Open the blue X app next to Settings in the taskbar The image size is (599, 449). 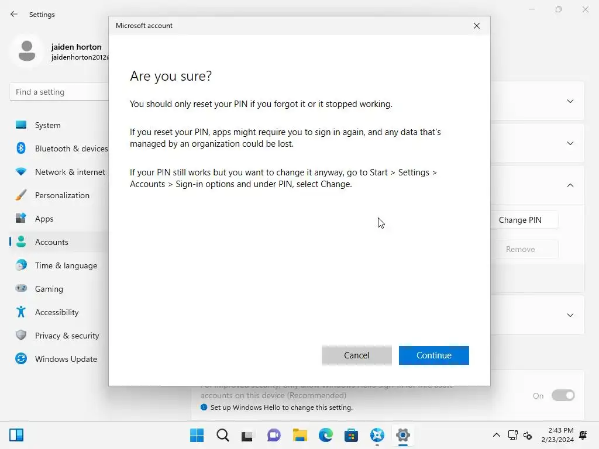point(377,435)
